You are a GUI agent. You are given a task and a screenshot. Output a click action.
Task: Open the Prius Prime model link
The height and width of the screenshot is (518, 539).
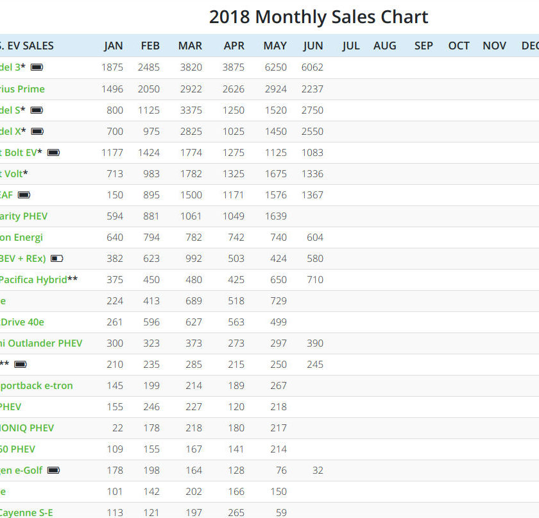22,89
